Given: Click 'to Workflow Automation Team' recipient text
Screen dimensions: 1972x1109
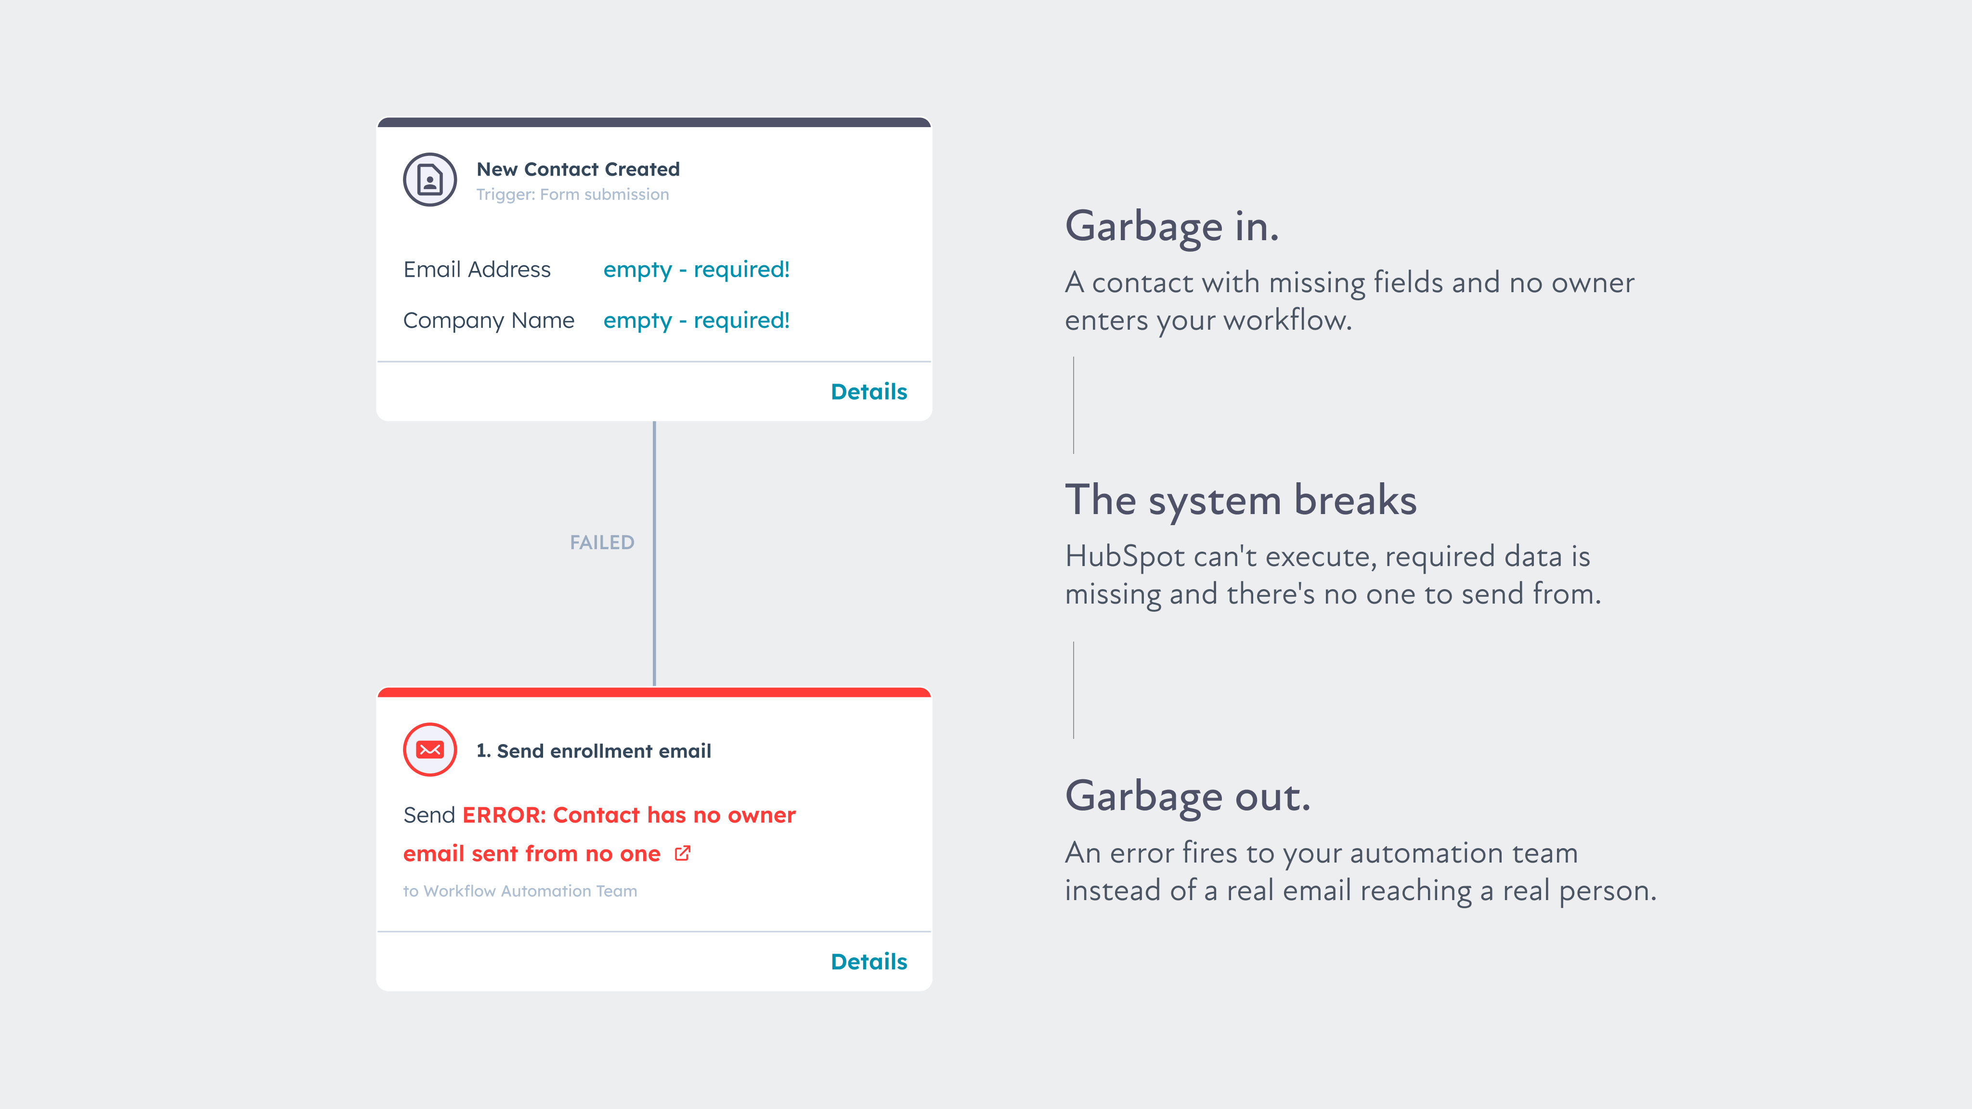Looking at the screenshot, I should 520,891.
